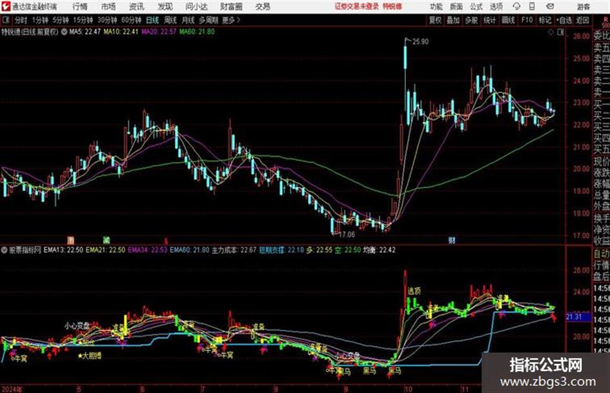The height and width of the screenshot is (393, 610).
Task: Toggle the side panel icon near price axis
Action: 560,32
